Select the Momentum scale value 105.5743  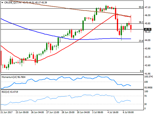coord(148,77)
